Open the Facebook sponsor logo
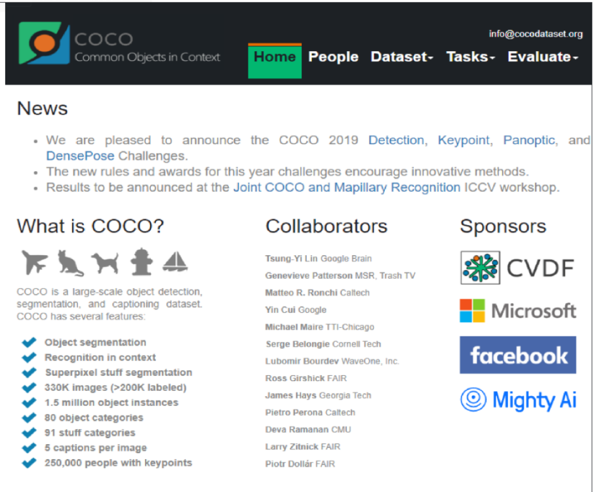594x492 pixels. [517, 355]
